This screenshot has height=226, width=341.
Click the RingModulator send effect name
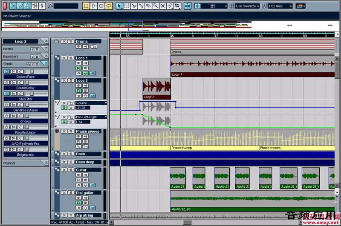26,132
